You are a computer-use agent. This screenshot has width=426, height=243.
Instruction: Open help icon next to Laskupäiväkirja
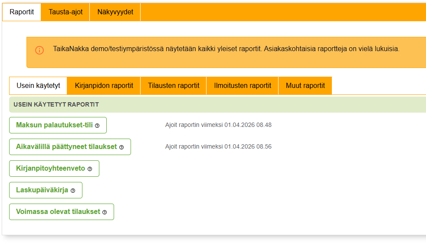73,191
